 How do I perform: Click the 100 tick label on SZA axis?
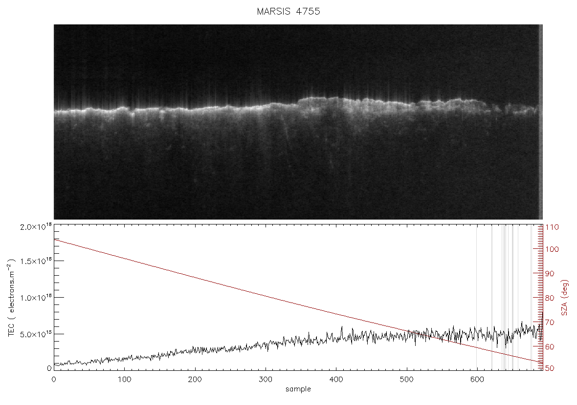[552, 249]
